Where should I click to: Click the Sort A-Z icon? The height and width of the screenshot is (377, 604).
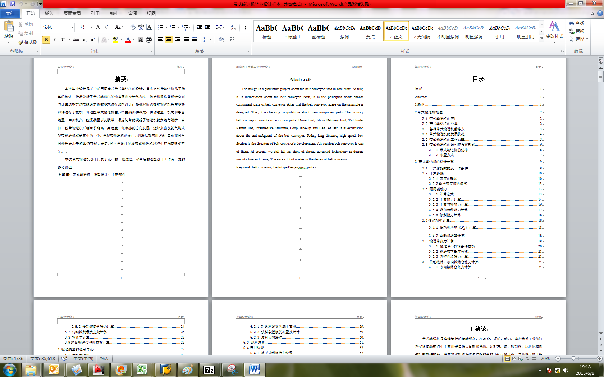click(233, 27)
